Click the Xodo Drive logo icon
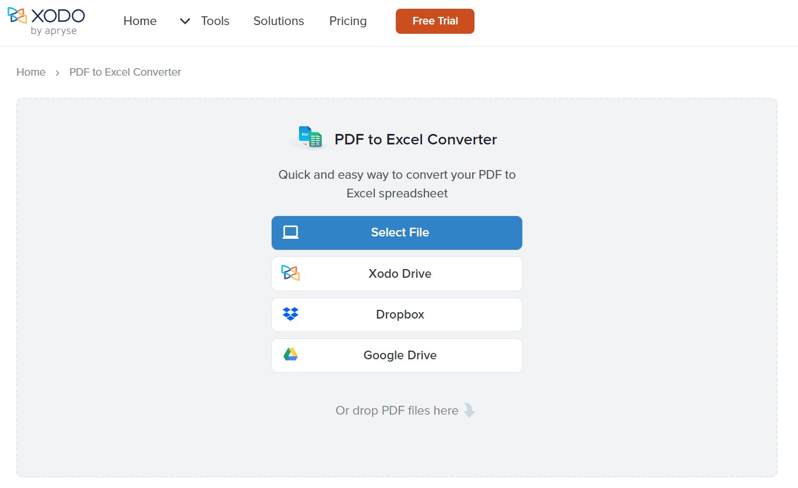798x488 pixels. coord(290,273)
